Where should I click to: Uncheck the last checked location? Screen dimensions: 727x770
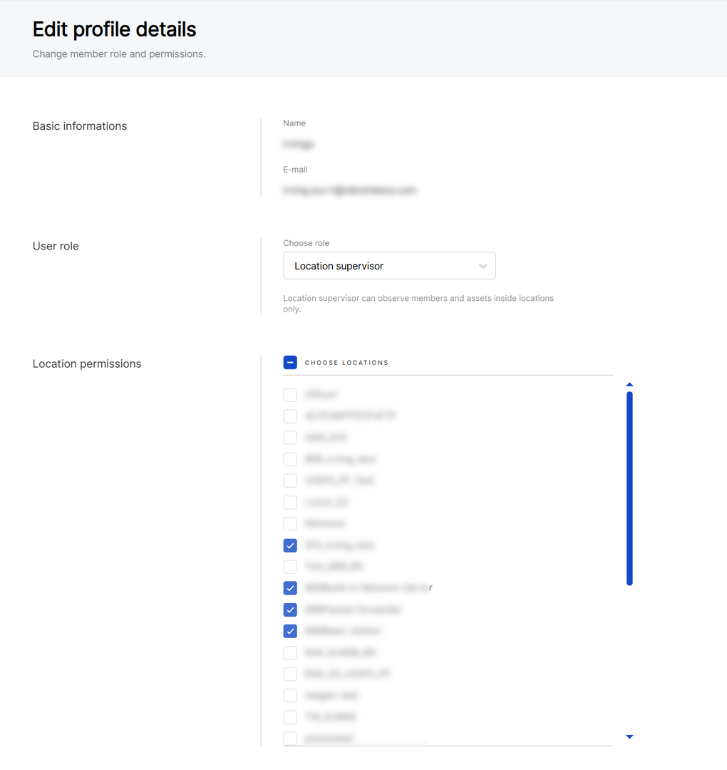(x=290, y=631)
